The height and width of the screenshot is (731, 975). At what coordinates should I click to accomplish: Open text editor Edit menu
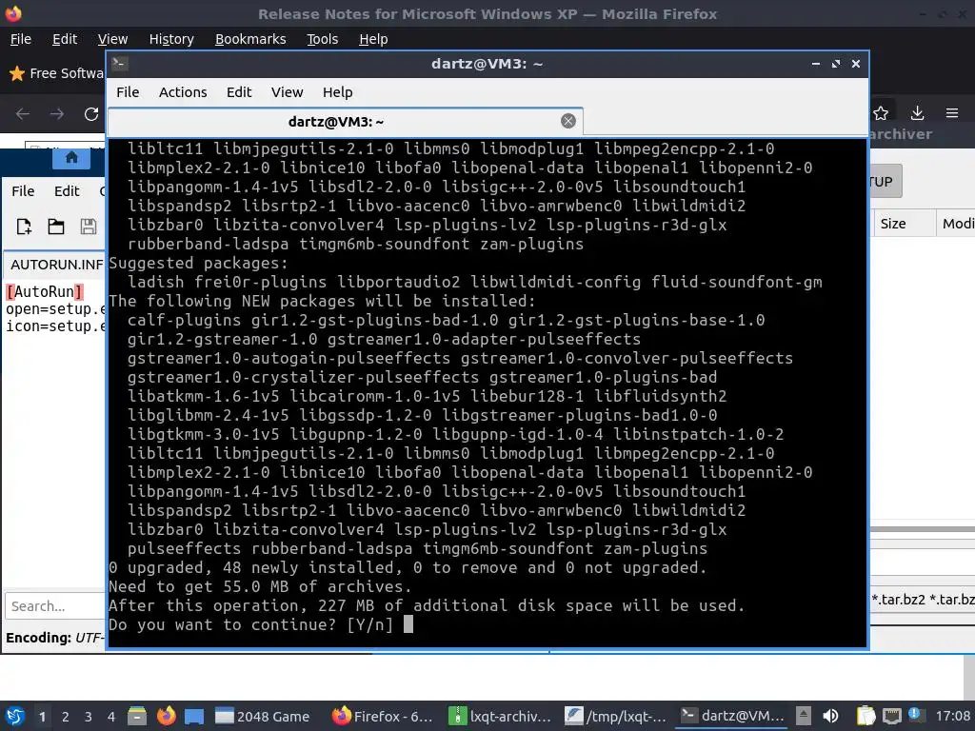[67, 190]
